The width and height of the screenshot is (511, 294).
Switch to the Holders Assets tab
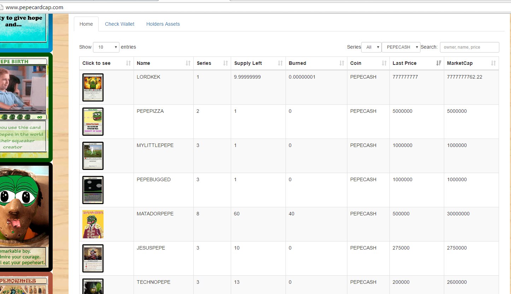point(163,24)
